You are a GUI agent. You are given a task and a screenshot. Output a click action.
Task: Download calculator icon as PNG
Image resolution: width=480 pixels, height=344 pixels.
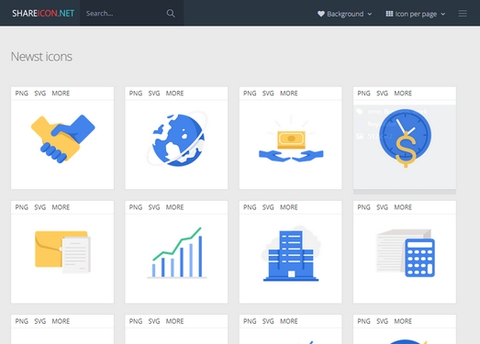pos(363,207)
